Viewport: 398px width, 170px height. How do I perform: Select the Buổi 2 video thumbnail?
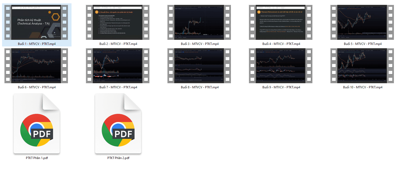(x=118, y=22)
